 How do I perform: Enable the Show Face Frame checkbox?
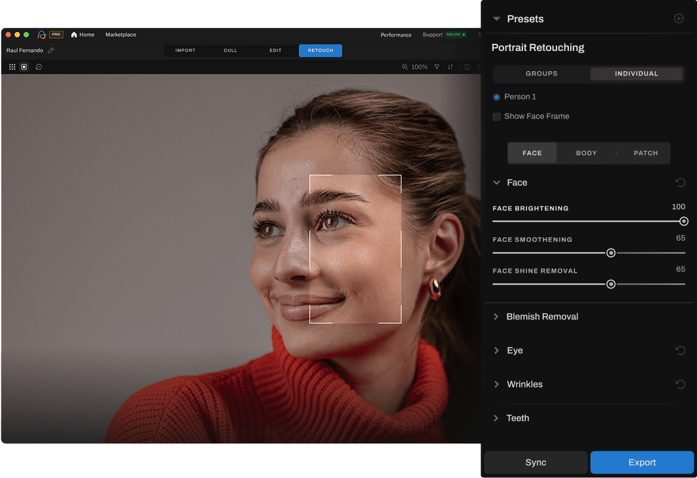497,116
